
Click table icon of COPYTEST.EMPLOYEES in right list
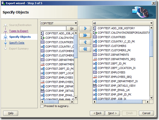tap(95, 72)
